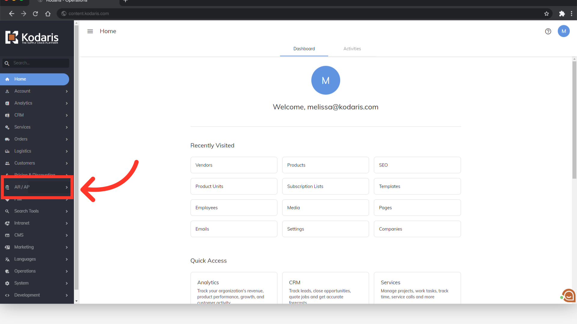Expand the AR / AP sidebar menu
Screen dimensions: 577x324
[36, 187]
